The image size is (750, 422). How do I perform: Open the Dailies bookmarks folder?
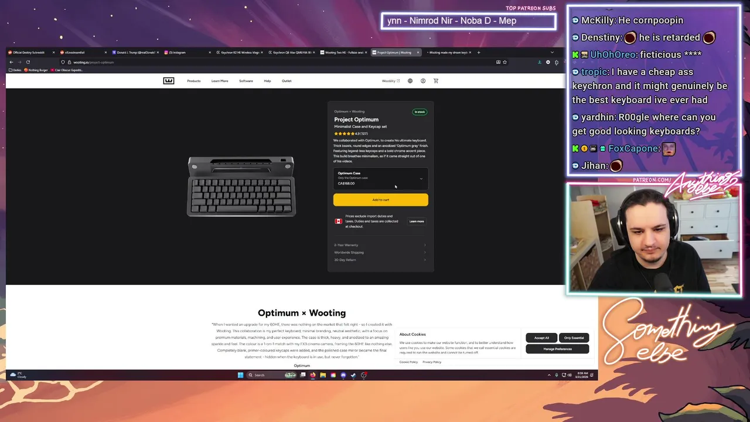pos(15,70)
